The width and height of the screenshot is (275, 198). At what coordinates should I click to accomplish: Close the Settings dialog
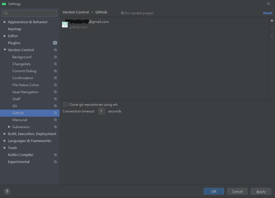coord(268,4)
